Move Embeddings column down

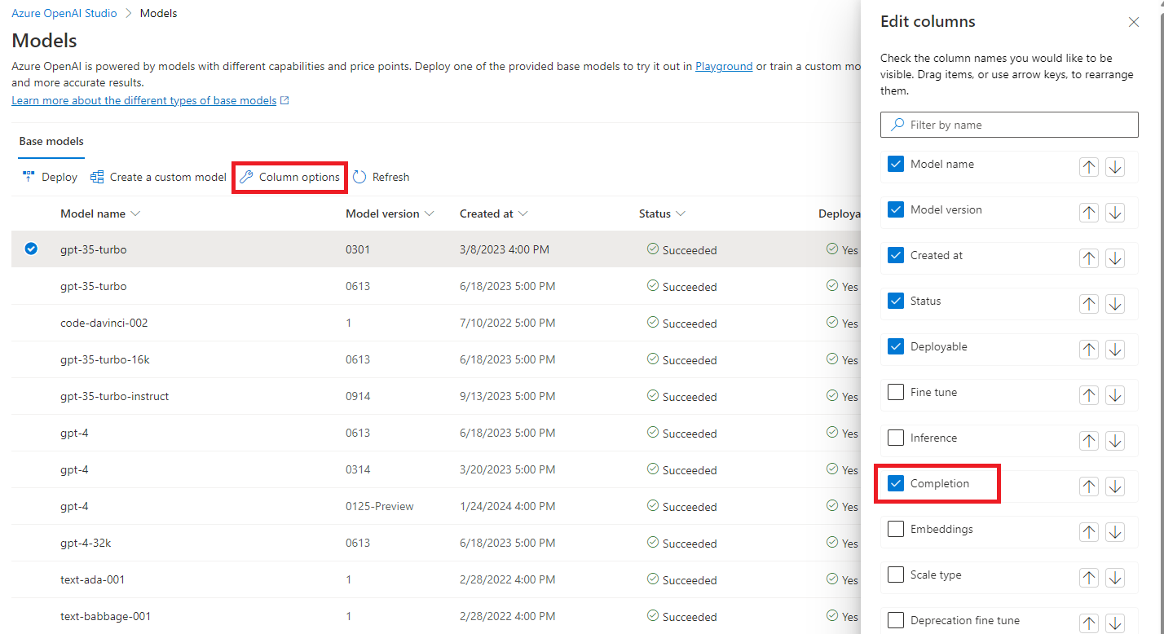coord(1115,532)
